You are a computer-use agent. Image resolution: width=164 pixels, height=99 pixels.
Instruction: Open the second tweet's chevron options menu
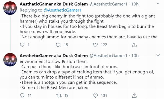(x=158, y=55)
